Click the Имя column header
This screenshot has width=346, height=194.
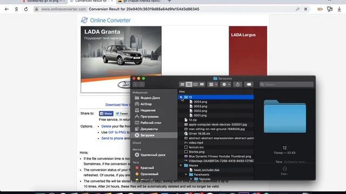182,92
